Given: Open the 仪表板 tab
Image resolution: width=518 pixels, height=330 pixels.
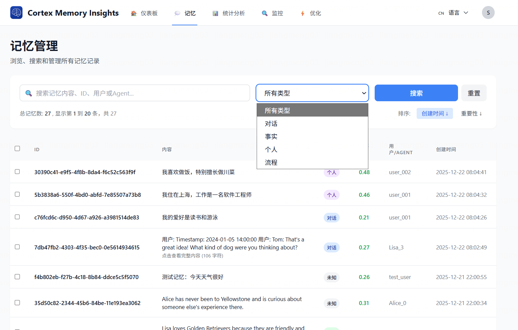Looking at the screenshot, I should click(144, 13).
